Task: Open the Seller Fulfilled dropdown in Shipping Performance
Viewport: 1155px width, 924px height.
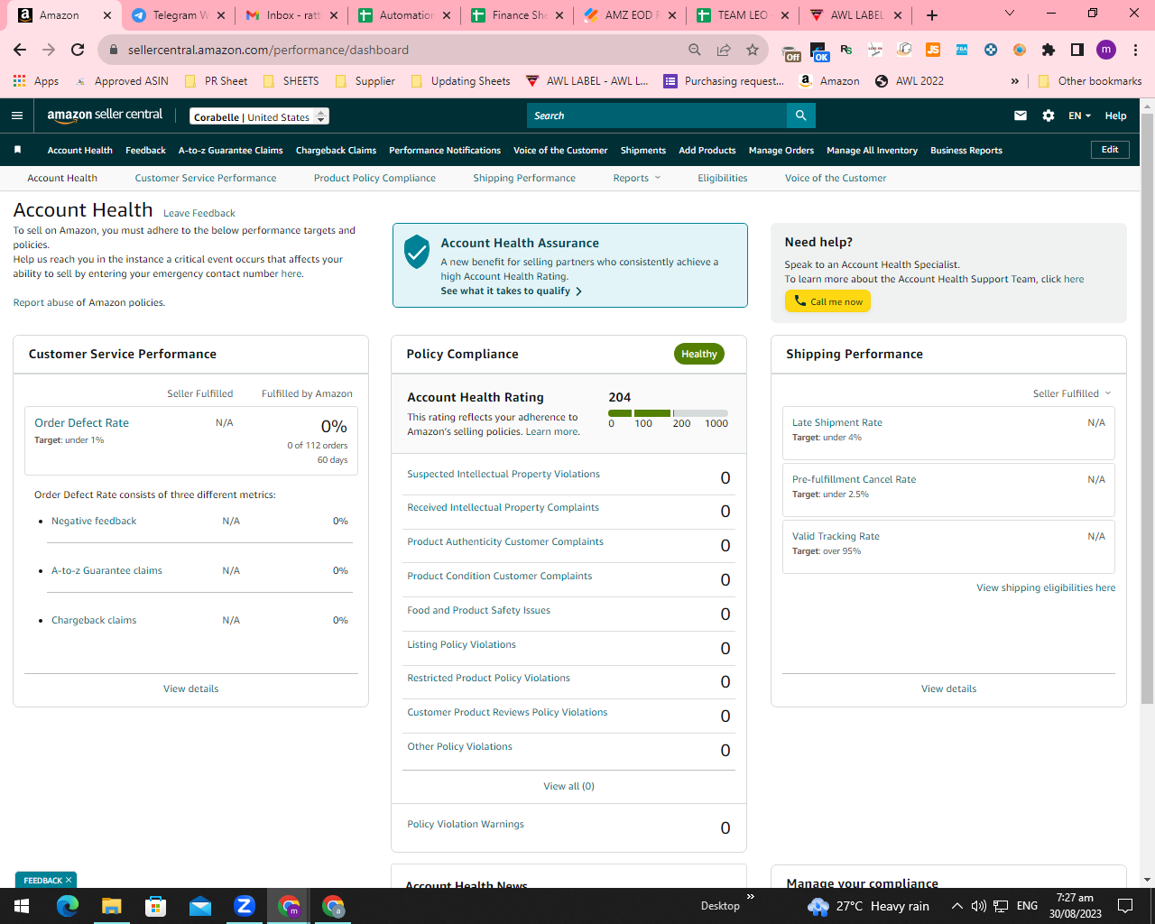Action: pyautogui.click(x=1072, y=393)
